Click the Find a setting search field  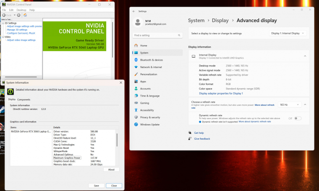tap(157, 35)
